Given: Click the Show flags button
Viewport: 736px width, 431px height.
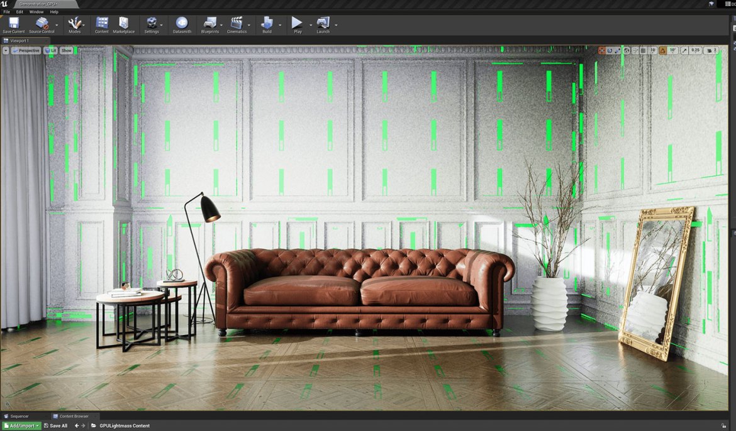Looking at the screenshot, I should 66,50.
